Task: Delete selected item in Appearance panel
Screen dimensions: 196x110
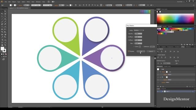Action: click(193, 86)
